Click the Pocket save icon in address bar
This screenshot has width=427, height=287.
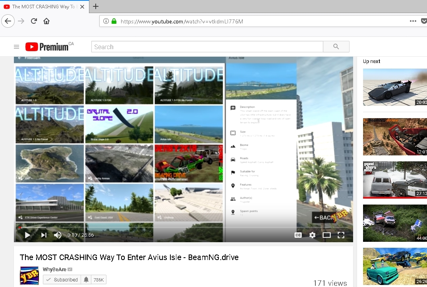(x=424, y=21)
